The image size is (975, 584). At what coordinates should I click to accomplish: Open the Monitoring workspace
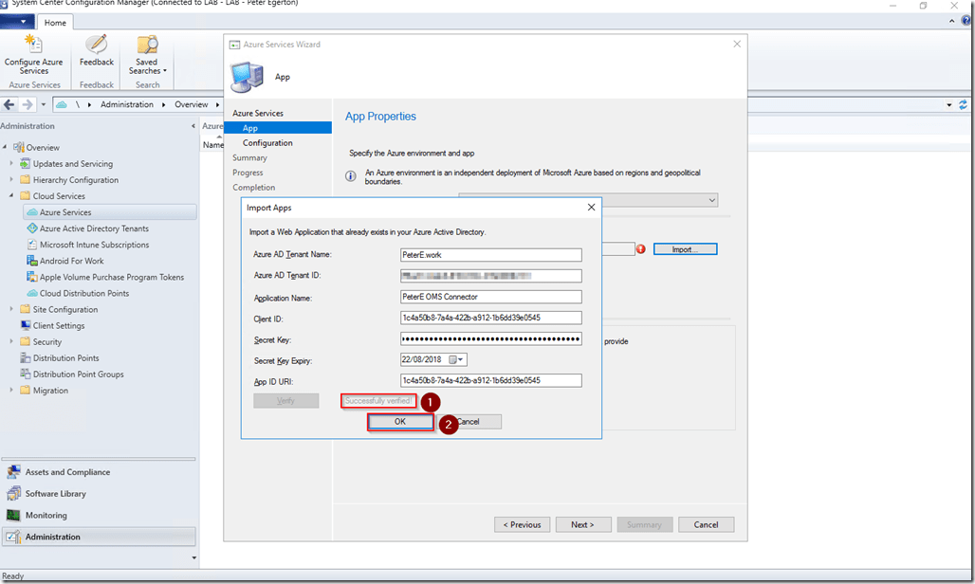click(46, 516)
